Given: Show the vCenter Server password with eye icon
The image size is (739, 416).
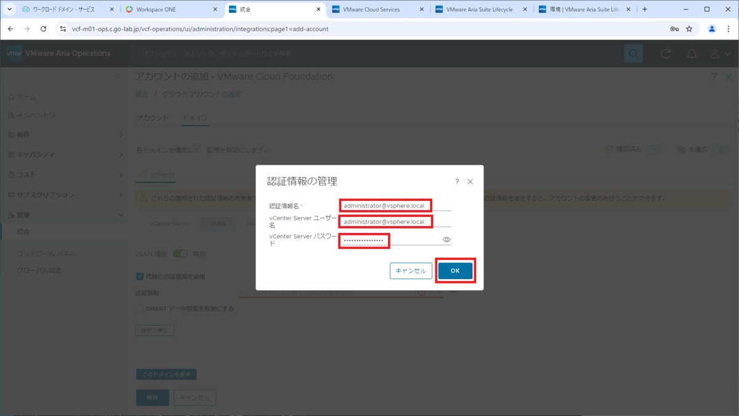Looking at the screenshot, I should click(x=447, y=240).
